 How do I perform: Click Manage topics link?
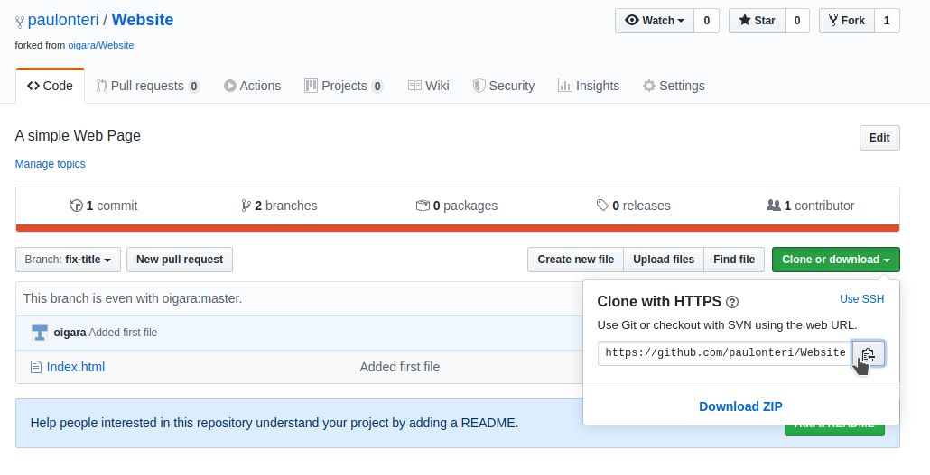click(x=51, y=164)
